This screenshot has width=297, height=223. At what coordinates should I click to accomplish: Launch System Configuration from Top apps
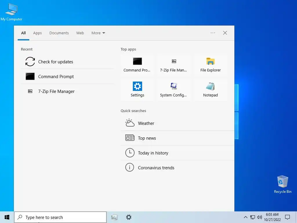click(x=174, y=90)
